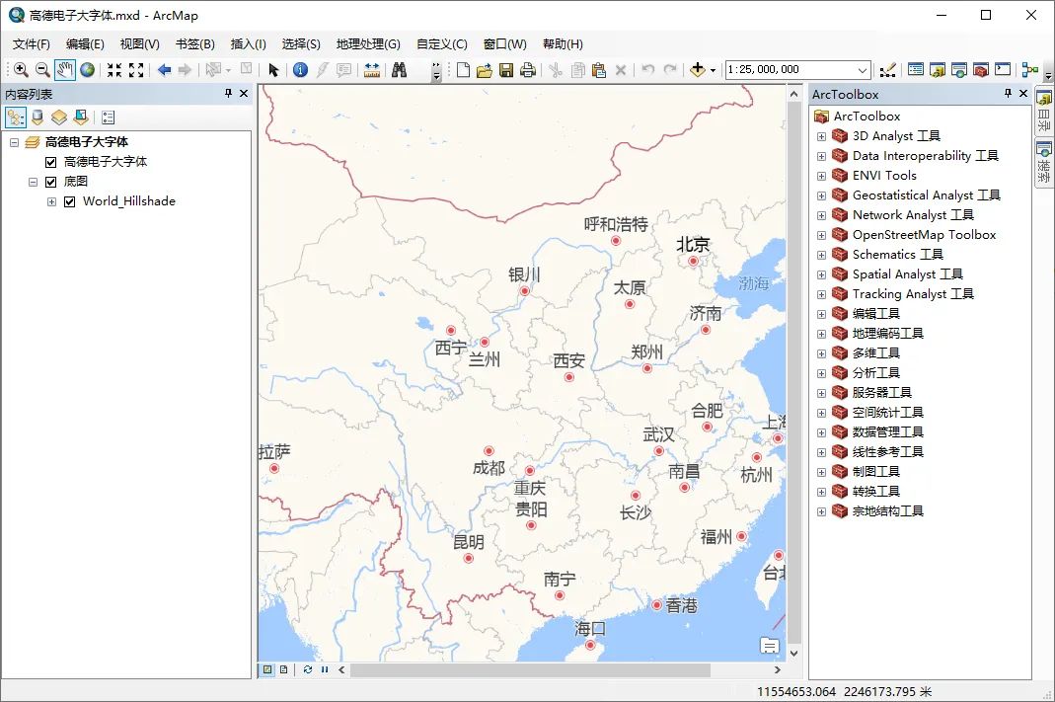
Task: Click the Full Extent globe icon
Action: point(87,69)
